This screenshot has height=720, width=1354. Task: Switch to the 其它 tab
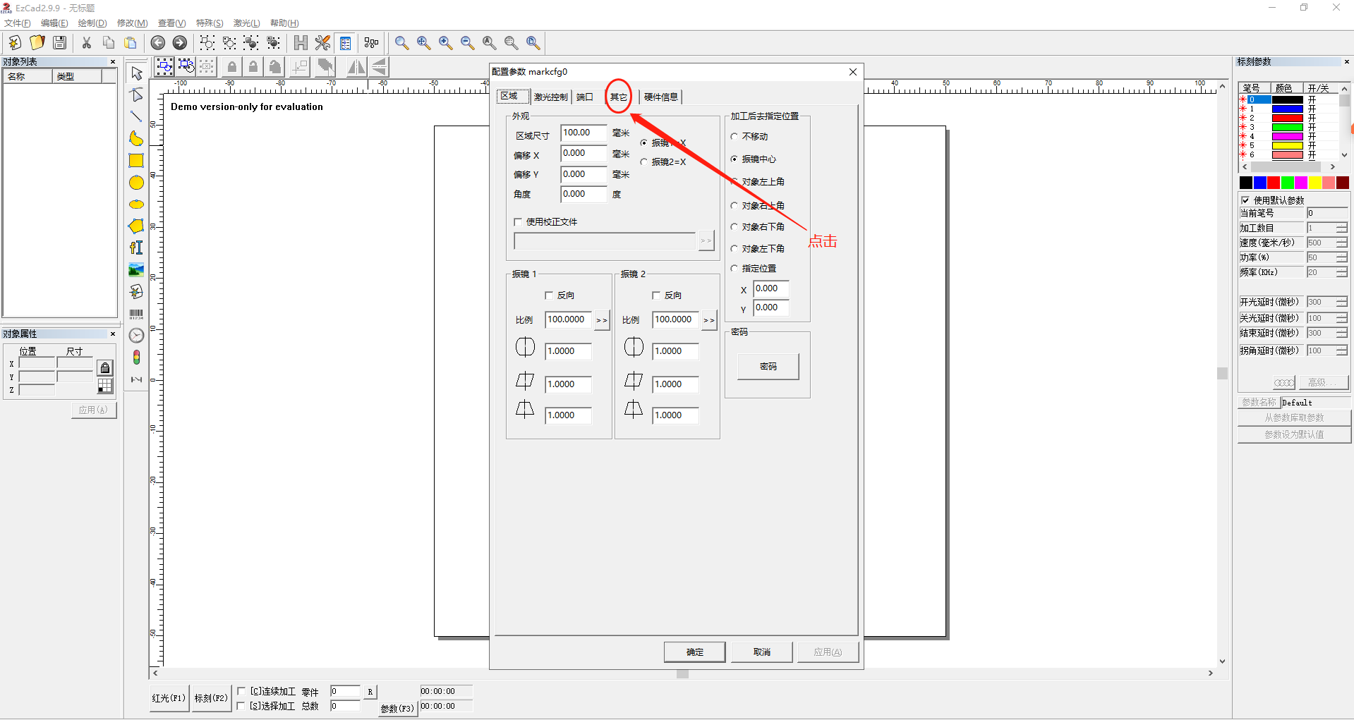click(618, 97)
